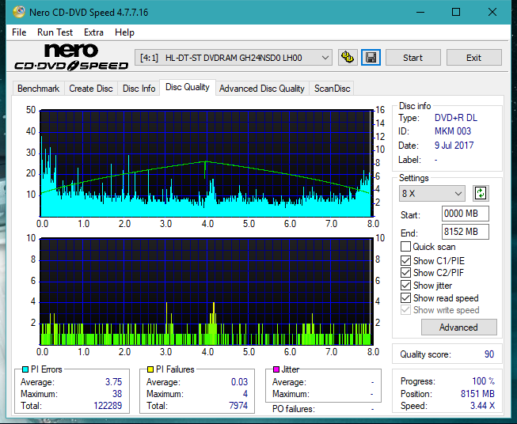Uncheck Show C1/PIE option
Image resolution: width=517 pixels, height=424 pixels.
coord(405,260)
